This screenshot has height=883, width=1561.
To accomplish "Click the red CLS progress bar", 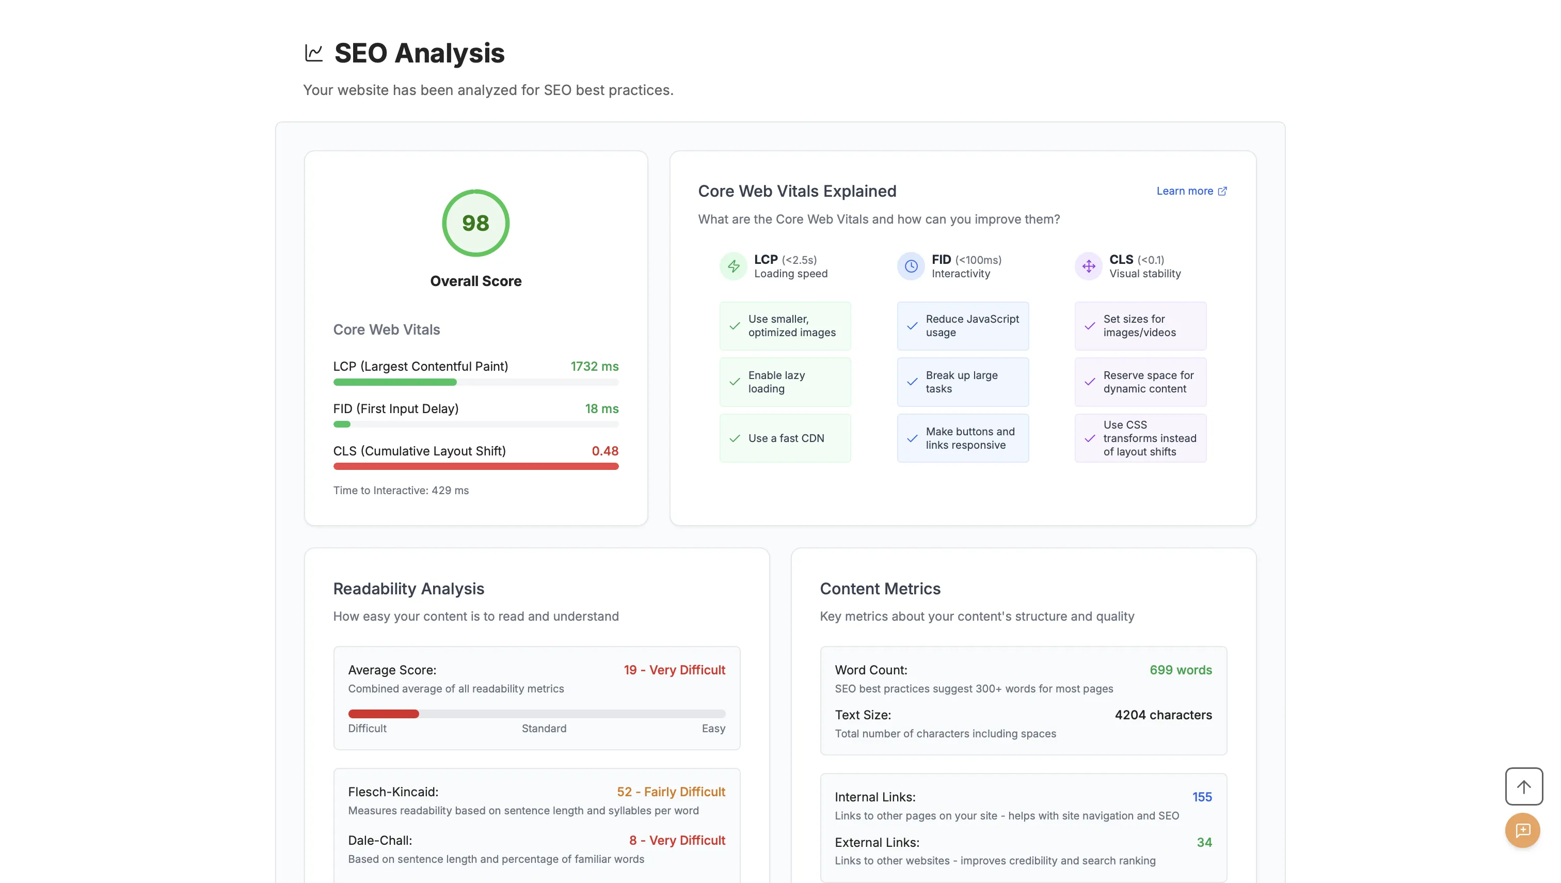I will 475,466.
